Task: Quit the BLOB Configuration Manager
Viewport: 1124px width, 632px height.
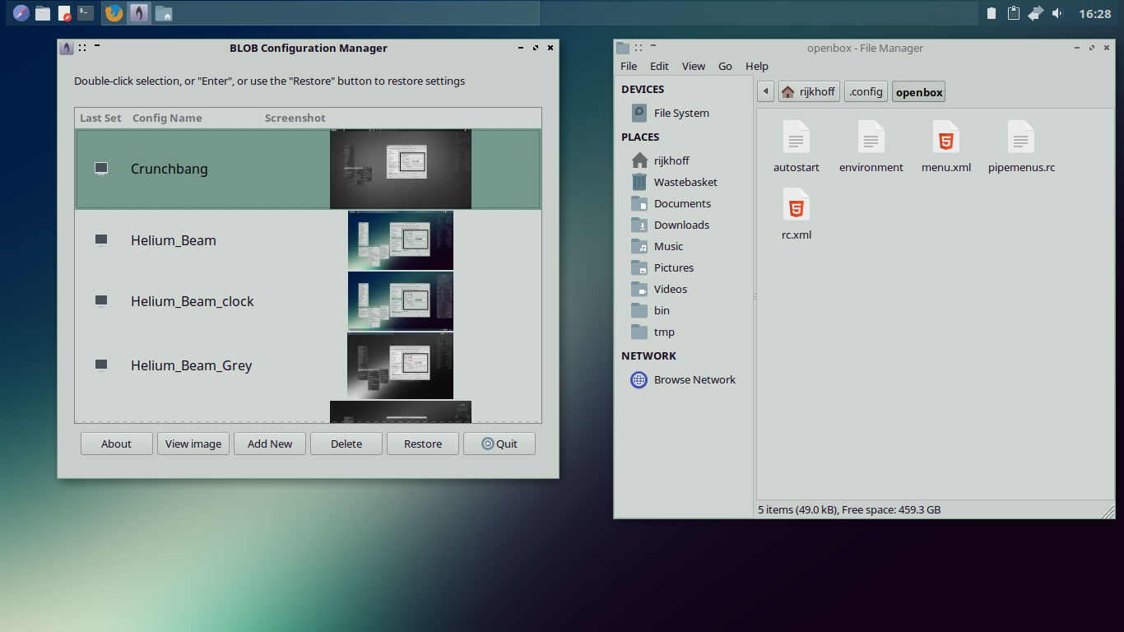Action: 499,444
